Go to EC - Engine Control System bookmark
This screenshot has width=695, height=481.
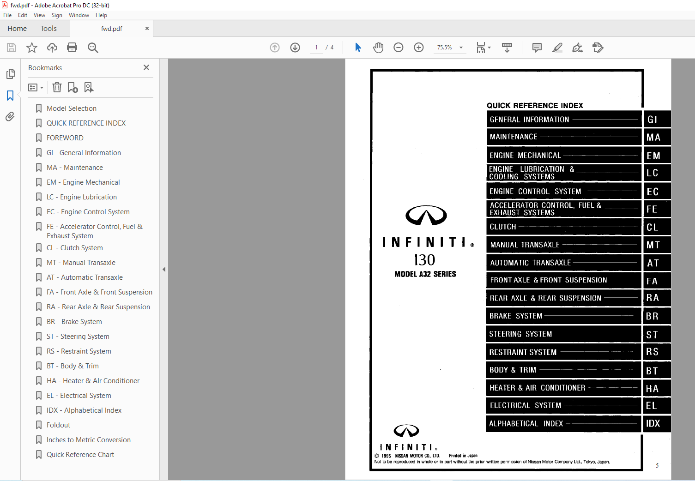88,212
